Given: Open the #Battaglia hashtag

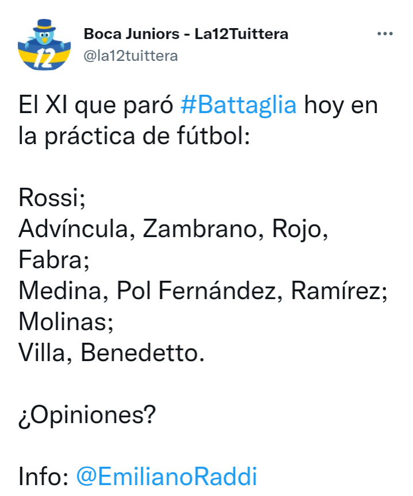Looking at the screenshot, I should point(238,106).
